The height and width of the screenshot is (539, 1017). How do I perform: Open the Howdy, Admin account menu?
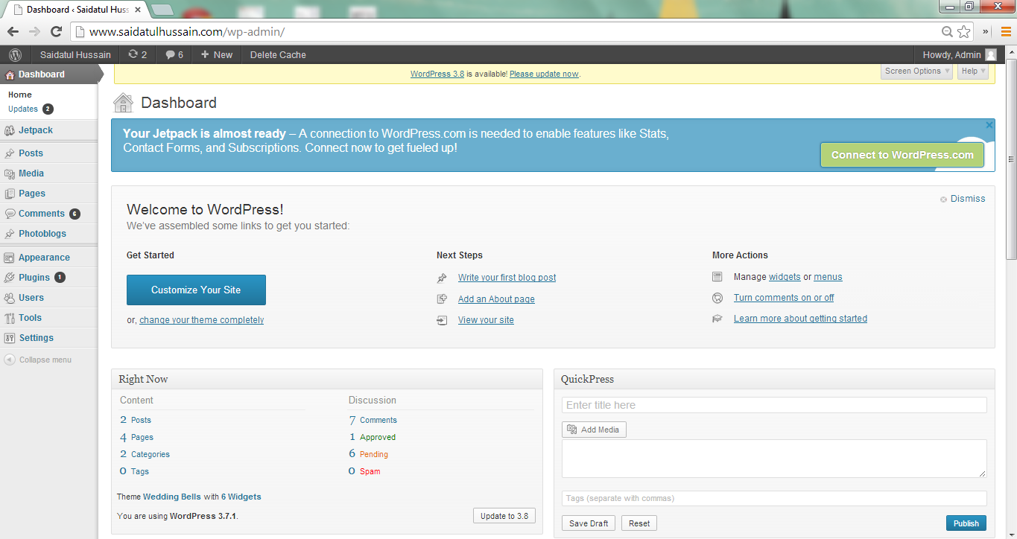click(960, 54)
